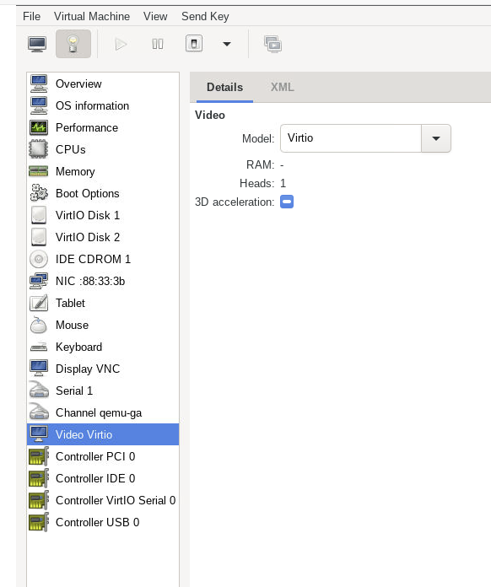
Task: Click the Overview label in hardware list
Action: 78,83
